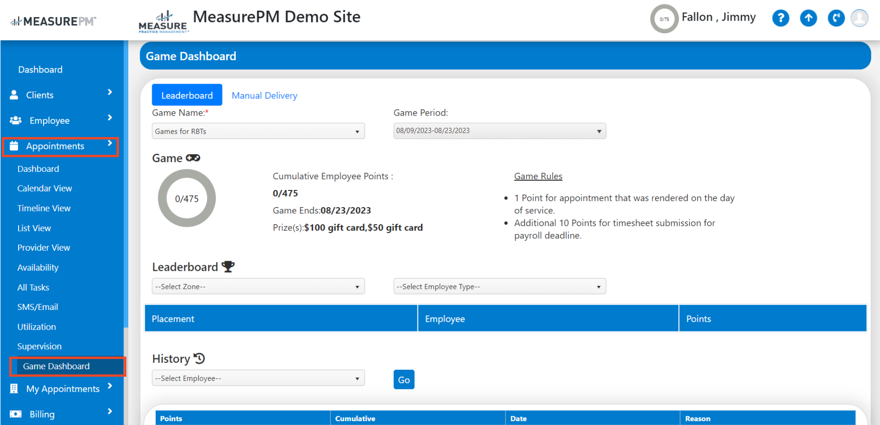
Task: Click the Employee column header
Action: click(548, 319)
